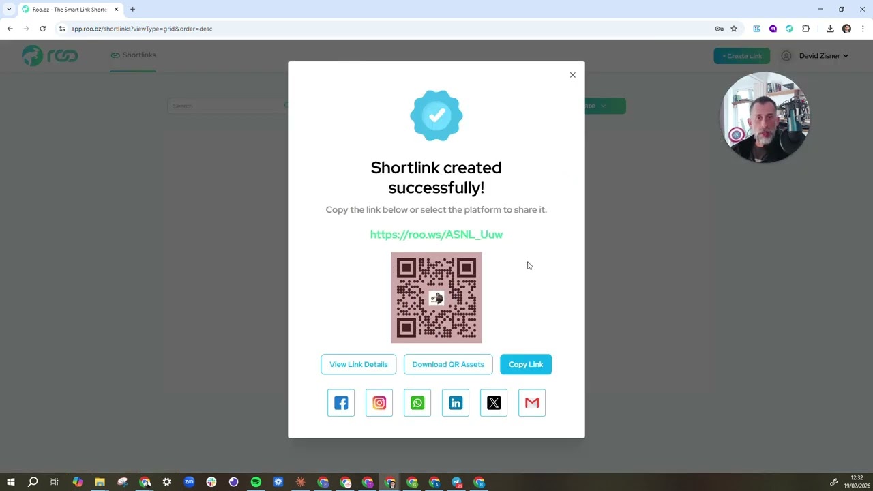Open the Chrome three-dot menu
The height and width of the screenshot is (491, 873).
point(863,29)
